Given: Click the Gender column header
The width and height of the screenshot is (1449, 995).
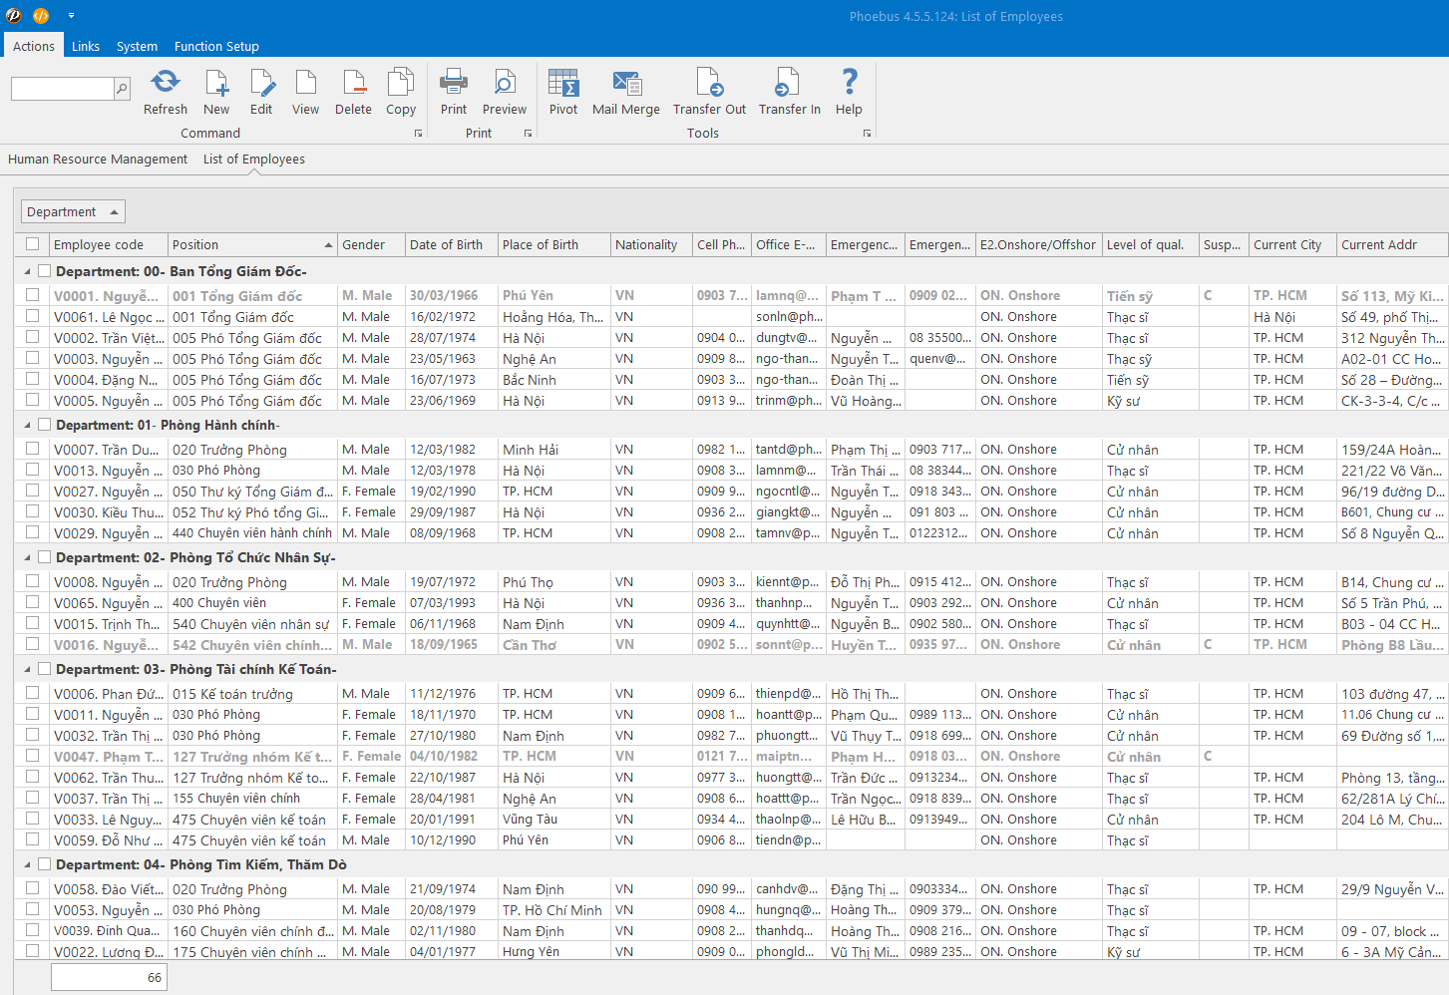Looking at the screenshot, I should [x=371, y=244].
